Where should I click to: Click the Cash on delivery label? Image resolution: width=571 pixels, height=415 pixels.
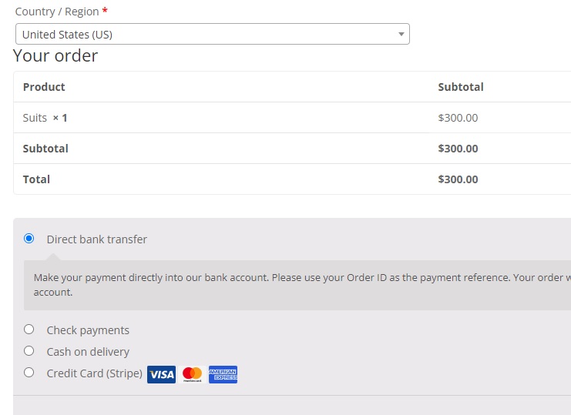point(88,352)
